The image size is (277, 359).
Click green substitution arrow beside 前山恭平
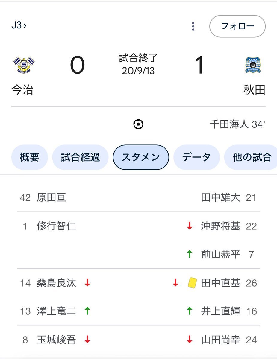point(189,255)
